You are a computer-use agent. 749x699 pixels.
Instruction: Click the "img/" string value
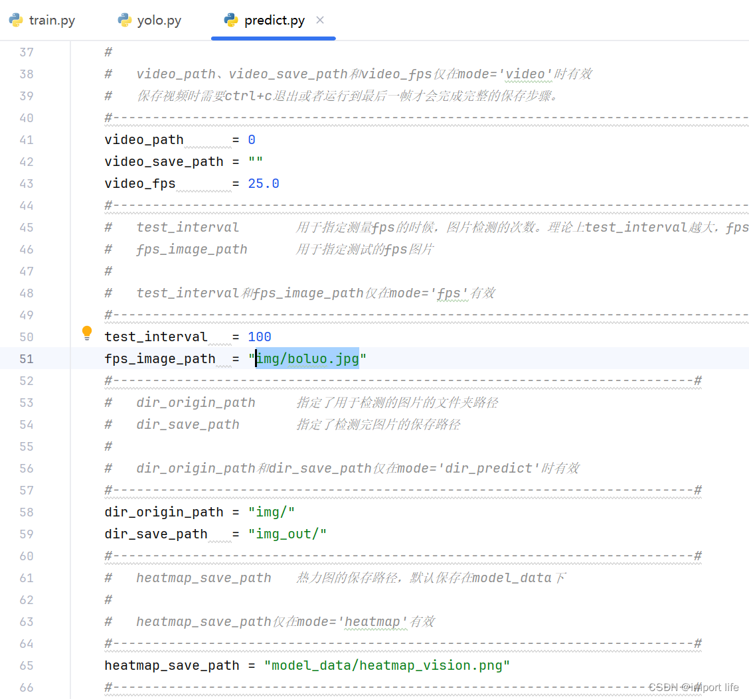tap(272, 512)
